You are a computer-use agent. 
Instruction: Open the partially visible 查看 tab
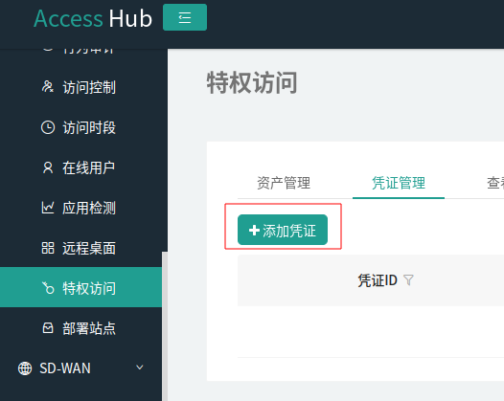pyautogui.click(x=495, y=184)
